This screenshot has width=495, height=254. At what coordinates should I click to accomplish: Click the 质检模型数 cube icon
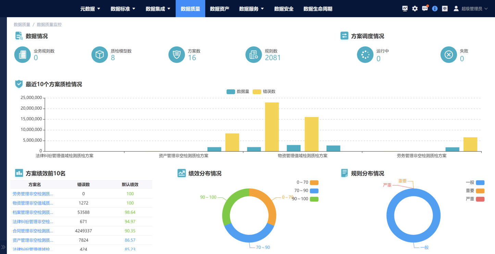click(x=100, y=55)
